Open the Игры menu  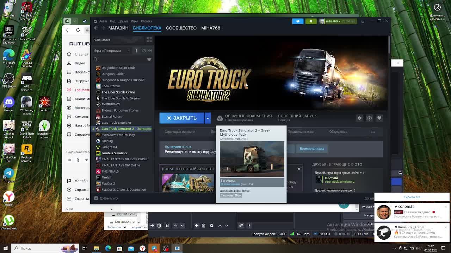134,21
